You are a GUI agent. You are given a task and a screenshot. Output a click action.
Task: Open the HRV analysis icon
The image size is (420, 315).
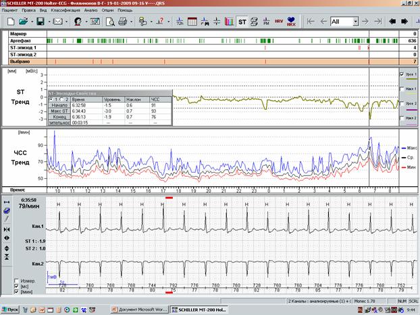(x=279, y=22)
